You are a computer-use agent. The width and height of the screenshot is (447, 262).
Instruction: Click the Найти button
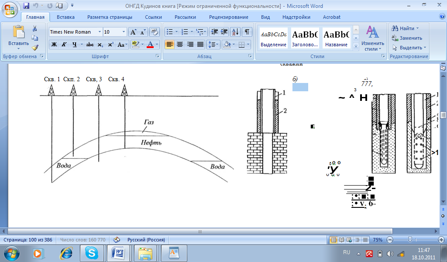click(405, 28)
